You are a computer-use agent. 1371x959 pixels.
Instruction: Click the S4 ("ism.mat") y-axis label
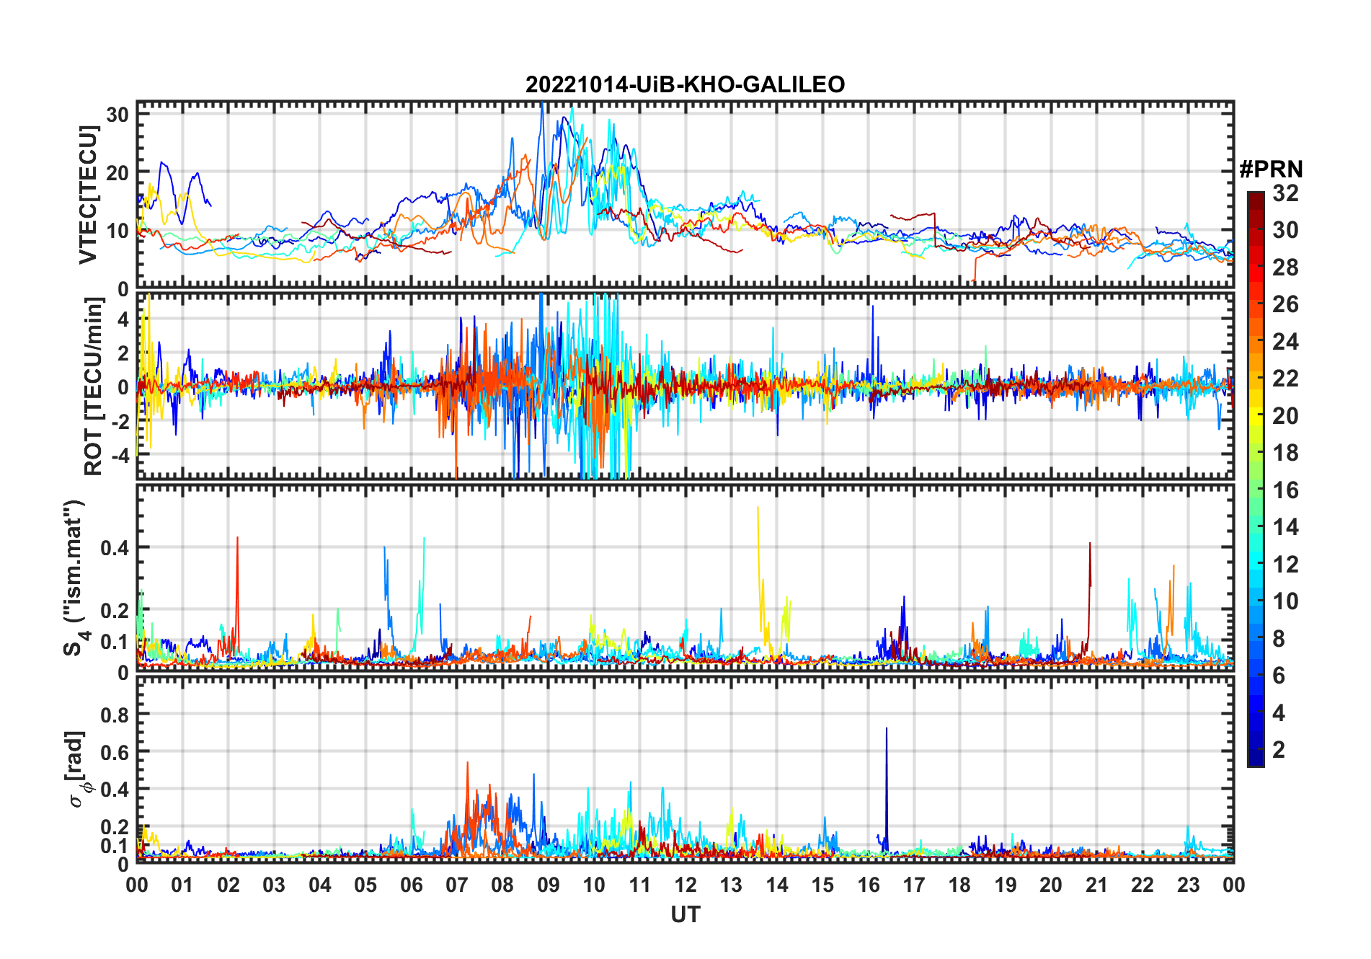point(75,578)
